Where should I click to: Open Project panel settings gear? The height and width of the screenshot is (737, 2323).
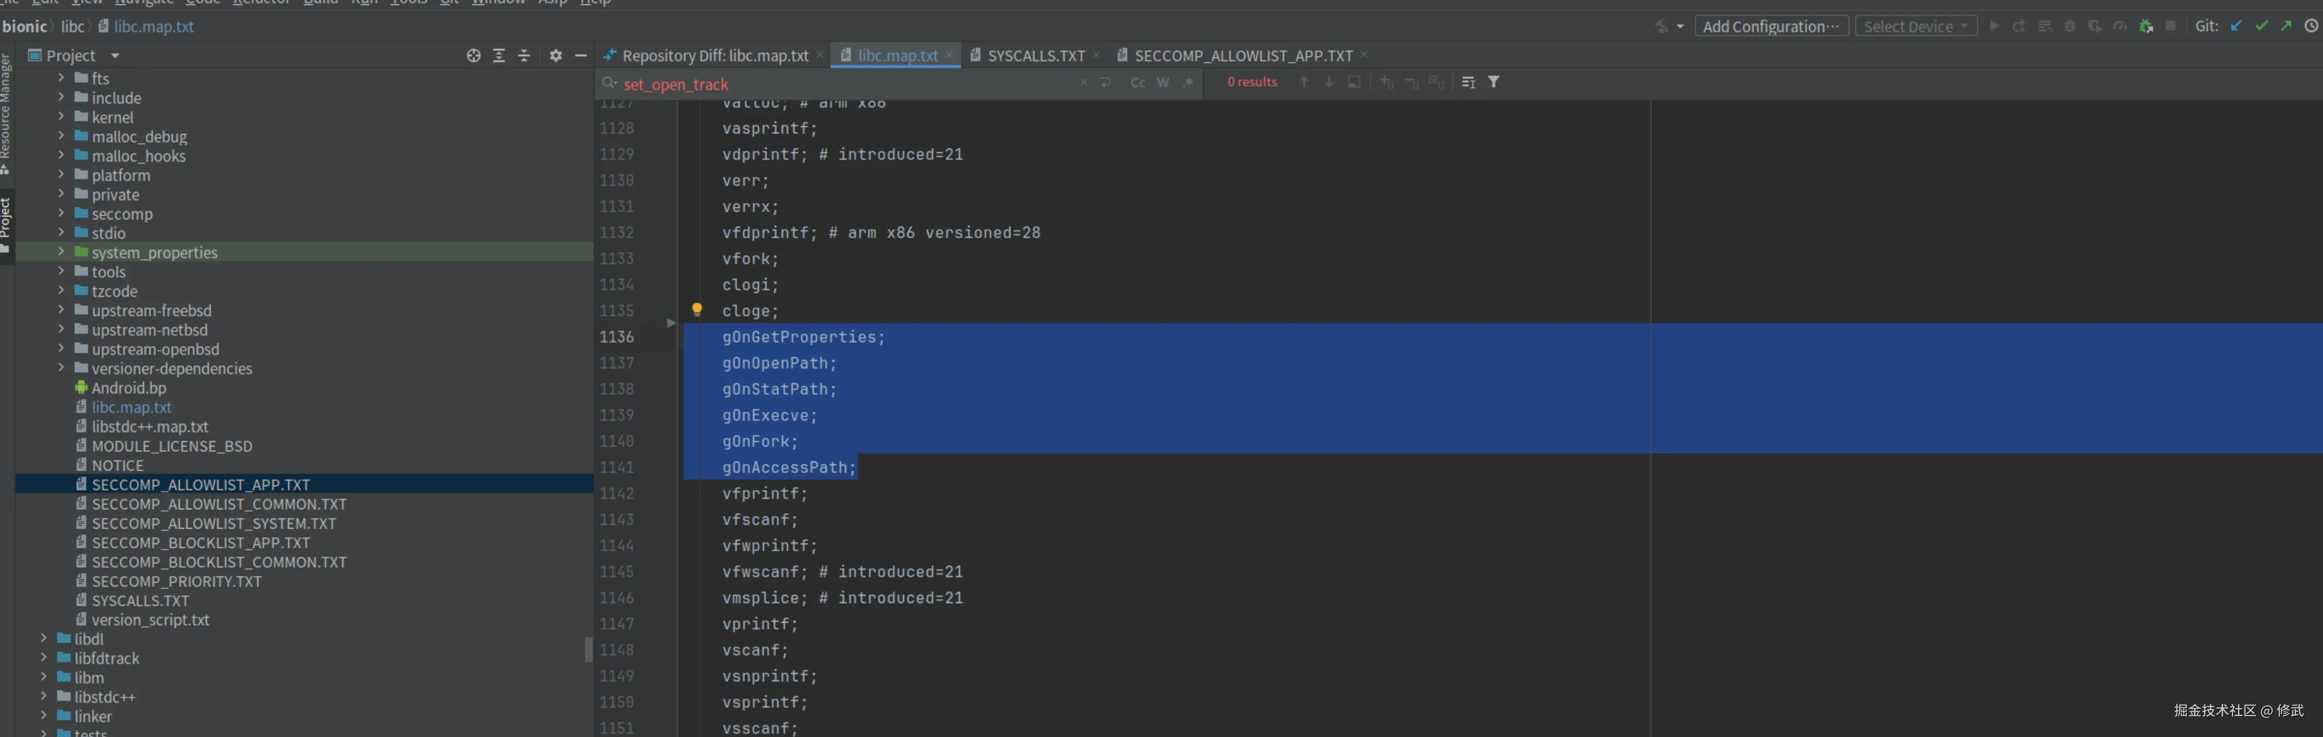[555, 56]
